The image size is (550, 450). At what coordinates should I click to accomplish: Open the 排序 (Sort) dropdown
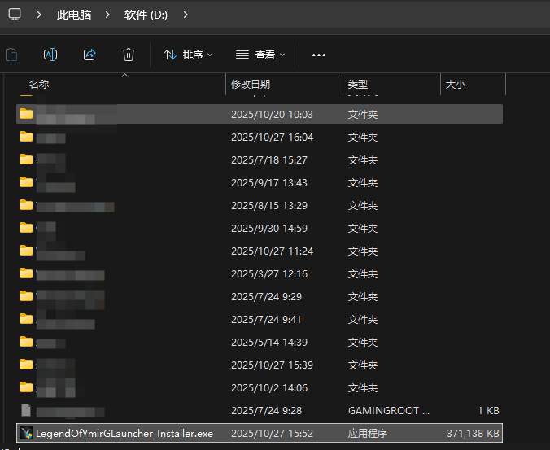188,55
